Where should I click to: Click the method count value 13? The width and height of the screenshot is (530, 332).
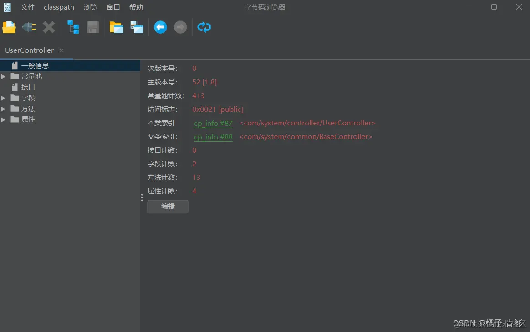196,177
